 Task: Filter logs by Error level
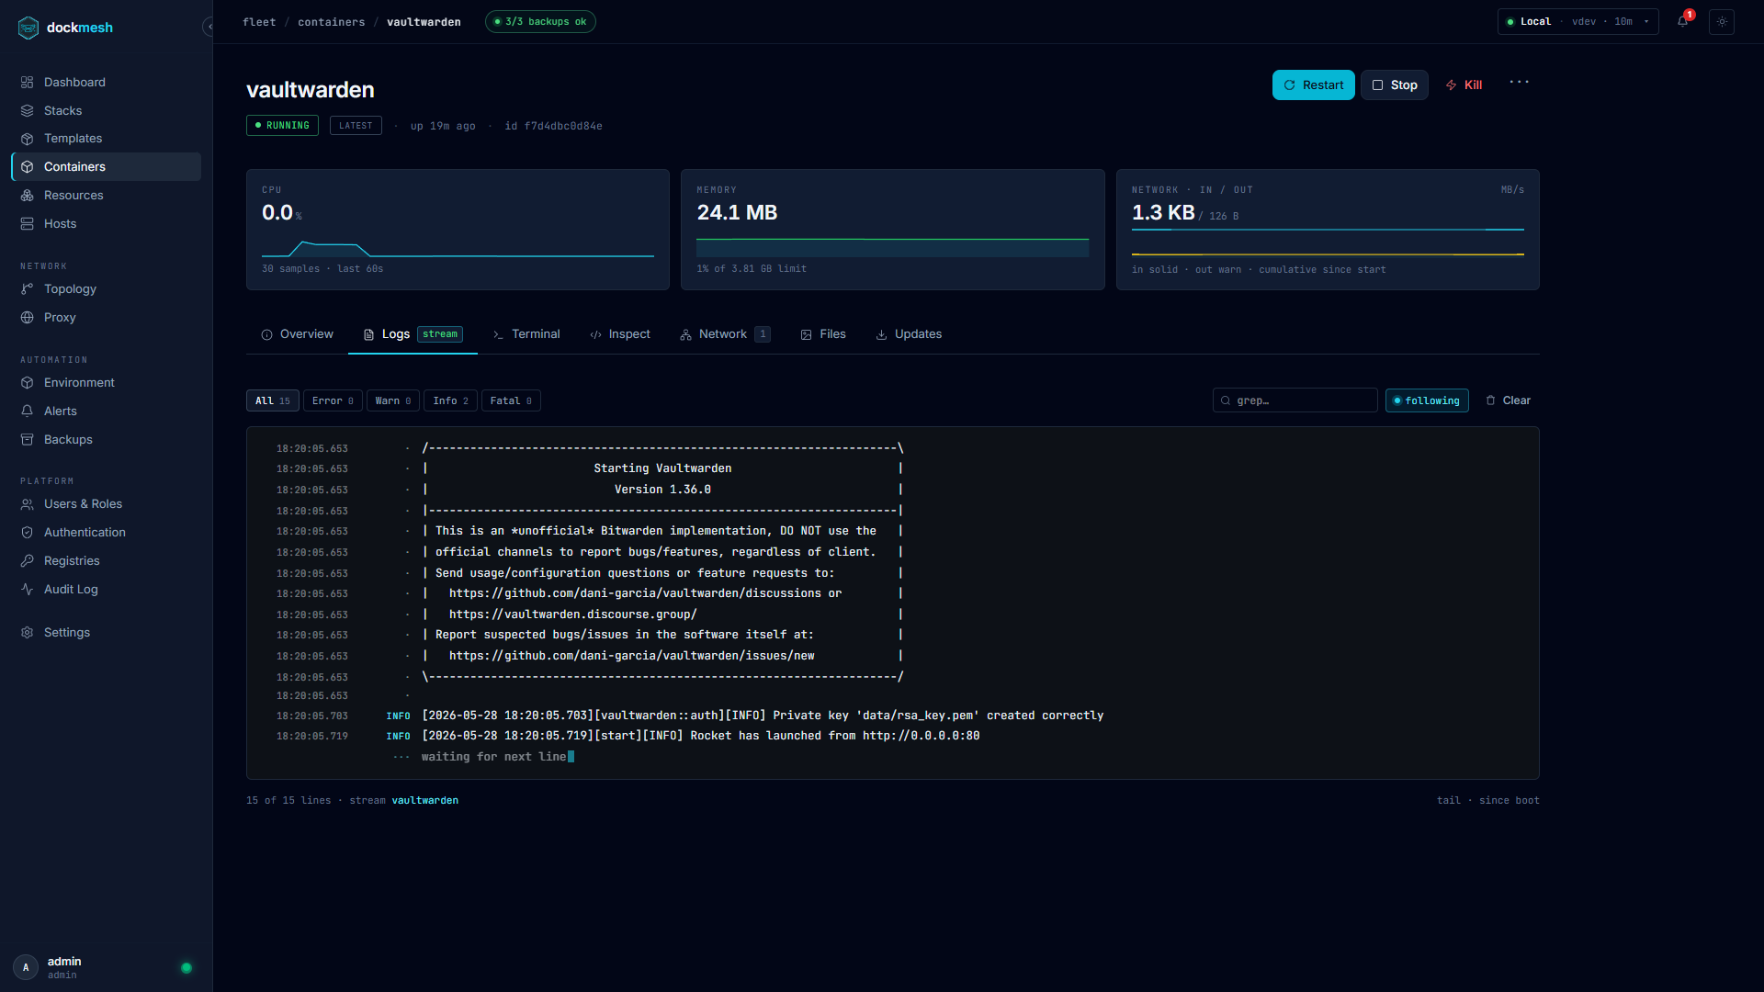click(x=333, y=400)
